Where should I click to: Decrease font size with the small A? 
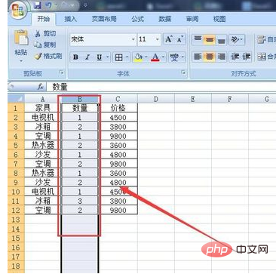(x=180, y=39)
